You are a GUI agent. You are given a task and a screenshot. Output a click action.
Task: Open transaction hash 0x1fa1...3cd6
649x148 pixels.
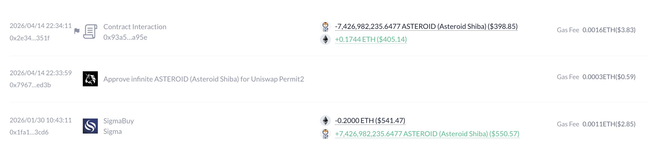(x=29, y=132)
